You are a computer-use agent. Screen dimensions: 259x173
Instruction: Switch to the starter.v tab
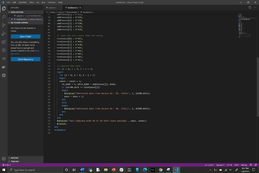point(52,8)
